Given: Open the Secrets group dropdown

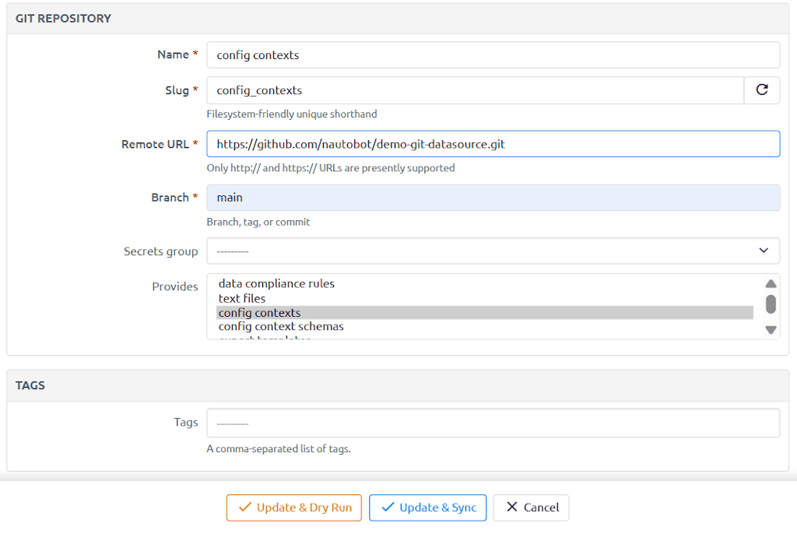Looking at the screenshot, I should [493, 251].
